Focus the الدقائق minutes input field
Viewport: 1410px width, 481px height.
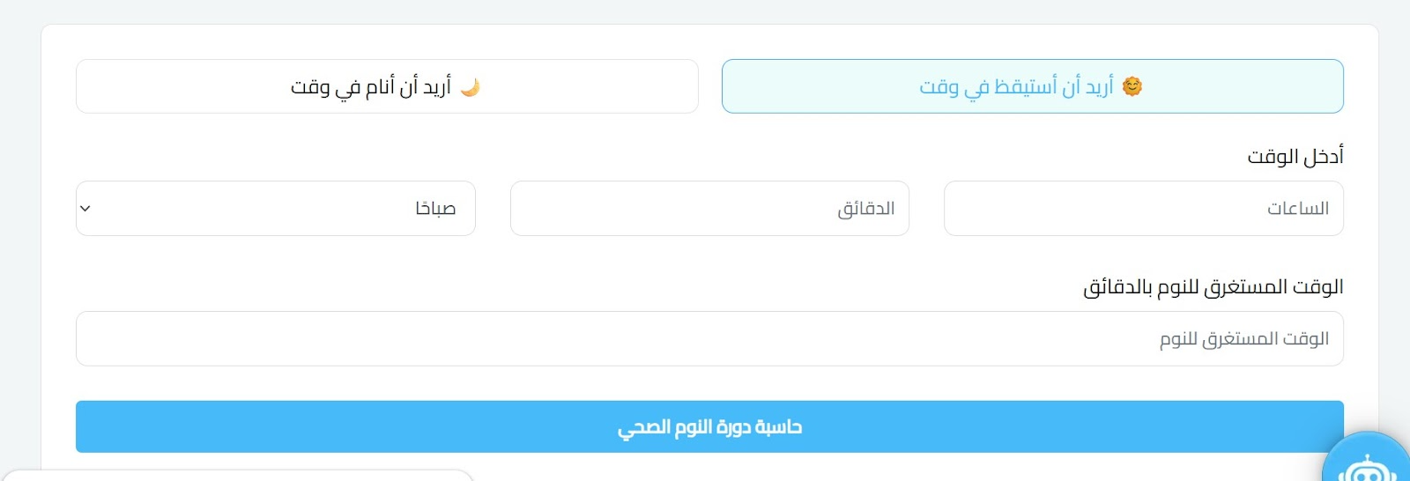(x=709, y=209)
